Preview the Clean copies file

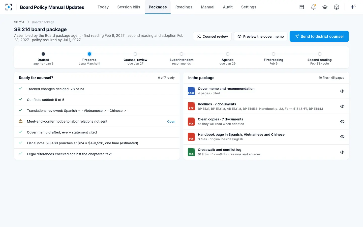(x=342, y=122)
